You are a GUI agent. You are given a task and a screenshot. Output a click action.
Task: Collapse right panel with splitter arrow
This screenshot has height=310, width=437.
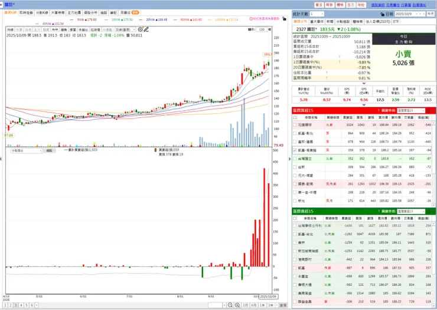[289, 159]
